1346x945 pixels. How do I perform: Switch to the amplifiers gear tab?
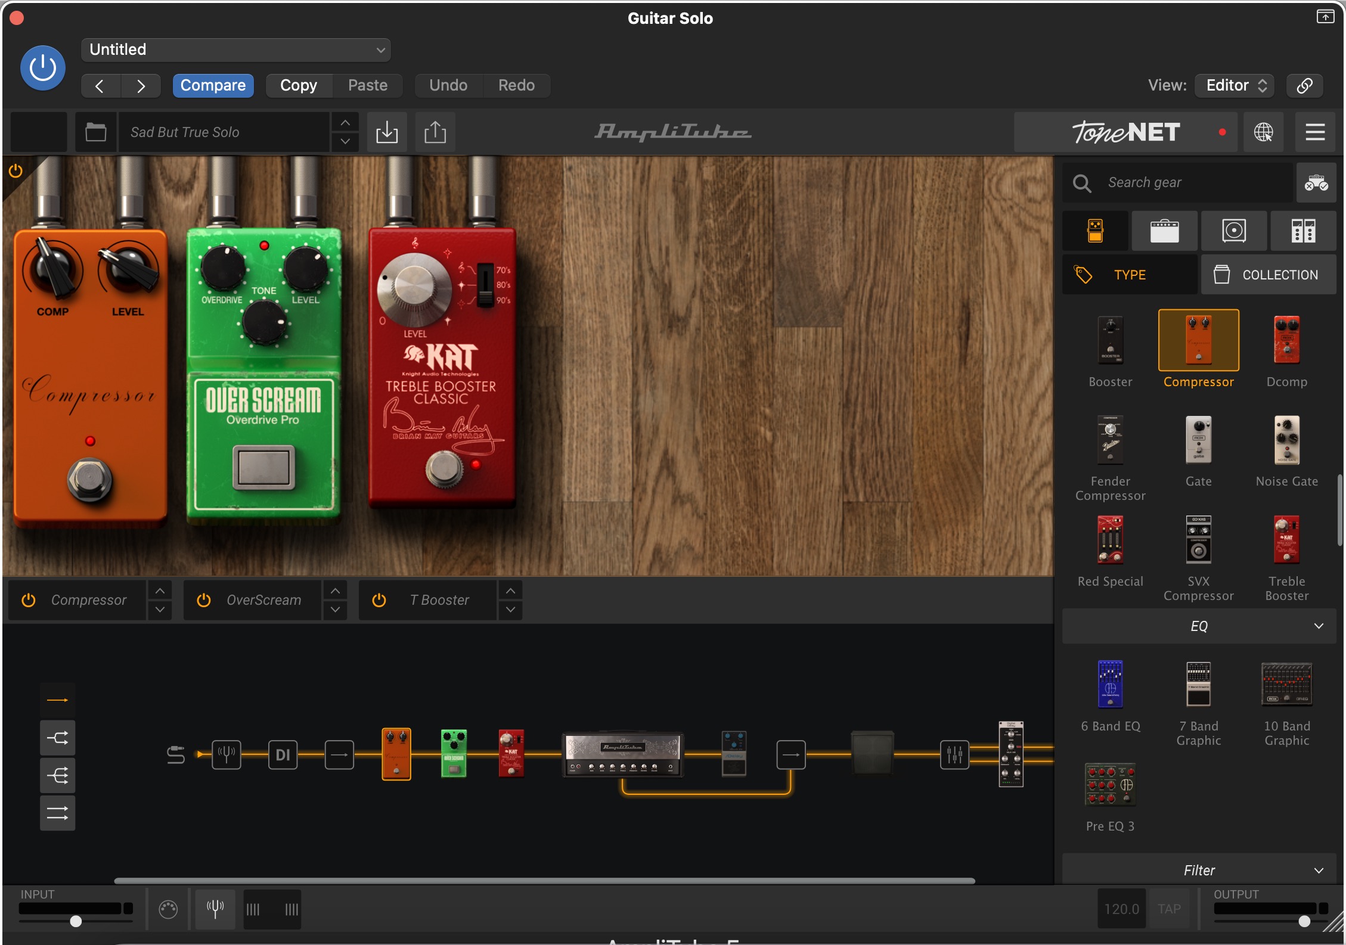coord(1164,231)
